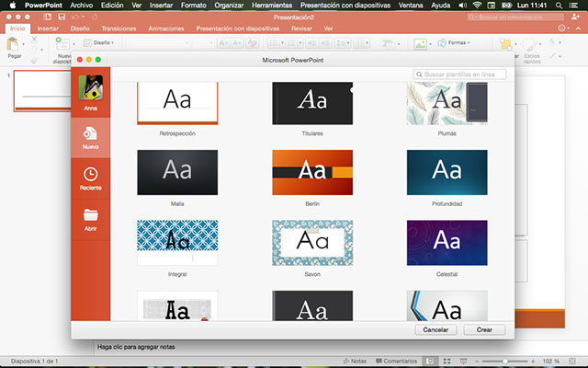Screen dimensions: 588x368
Task: Click the zoom slider in status bar
Action: click(x=506, y=361)
